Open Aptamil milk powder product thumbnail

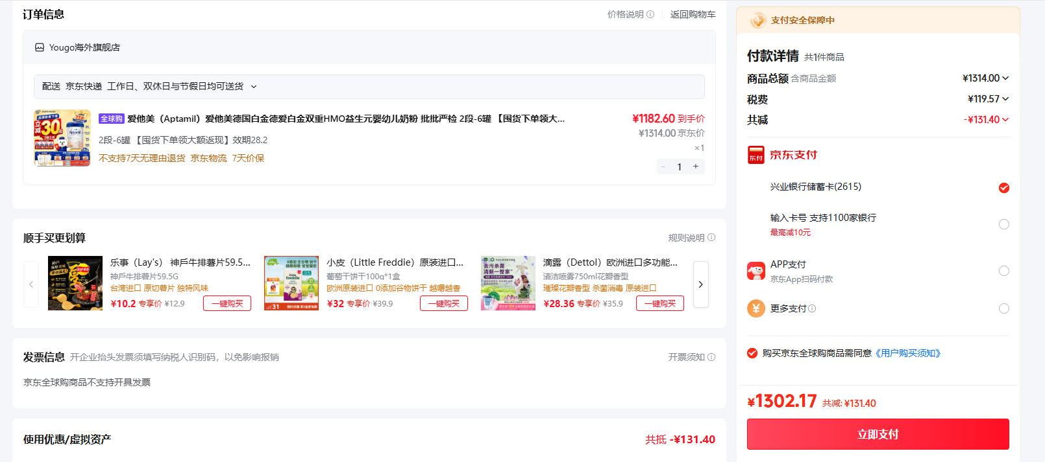click(x=62, y=138)
